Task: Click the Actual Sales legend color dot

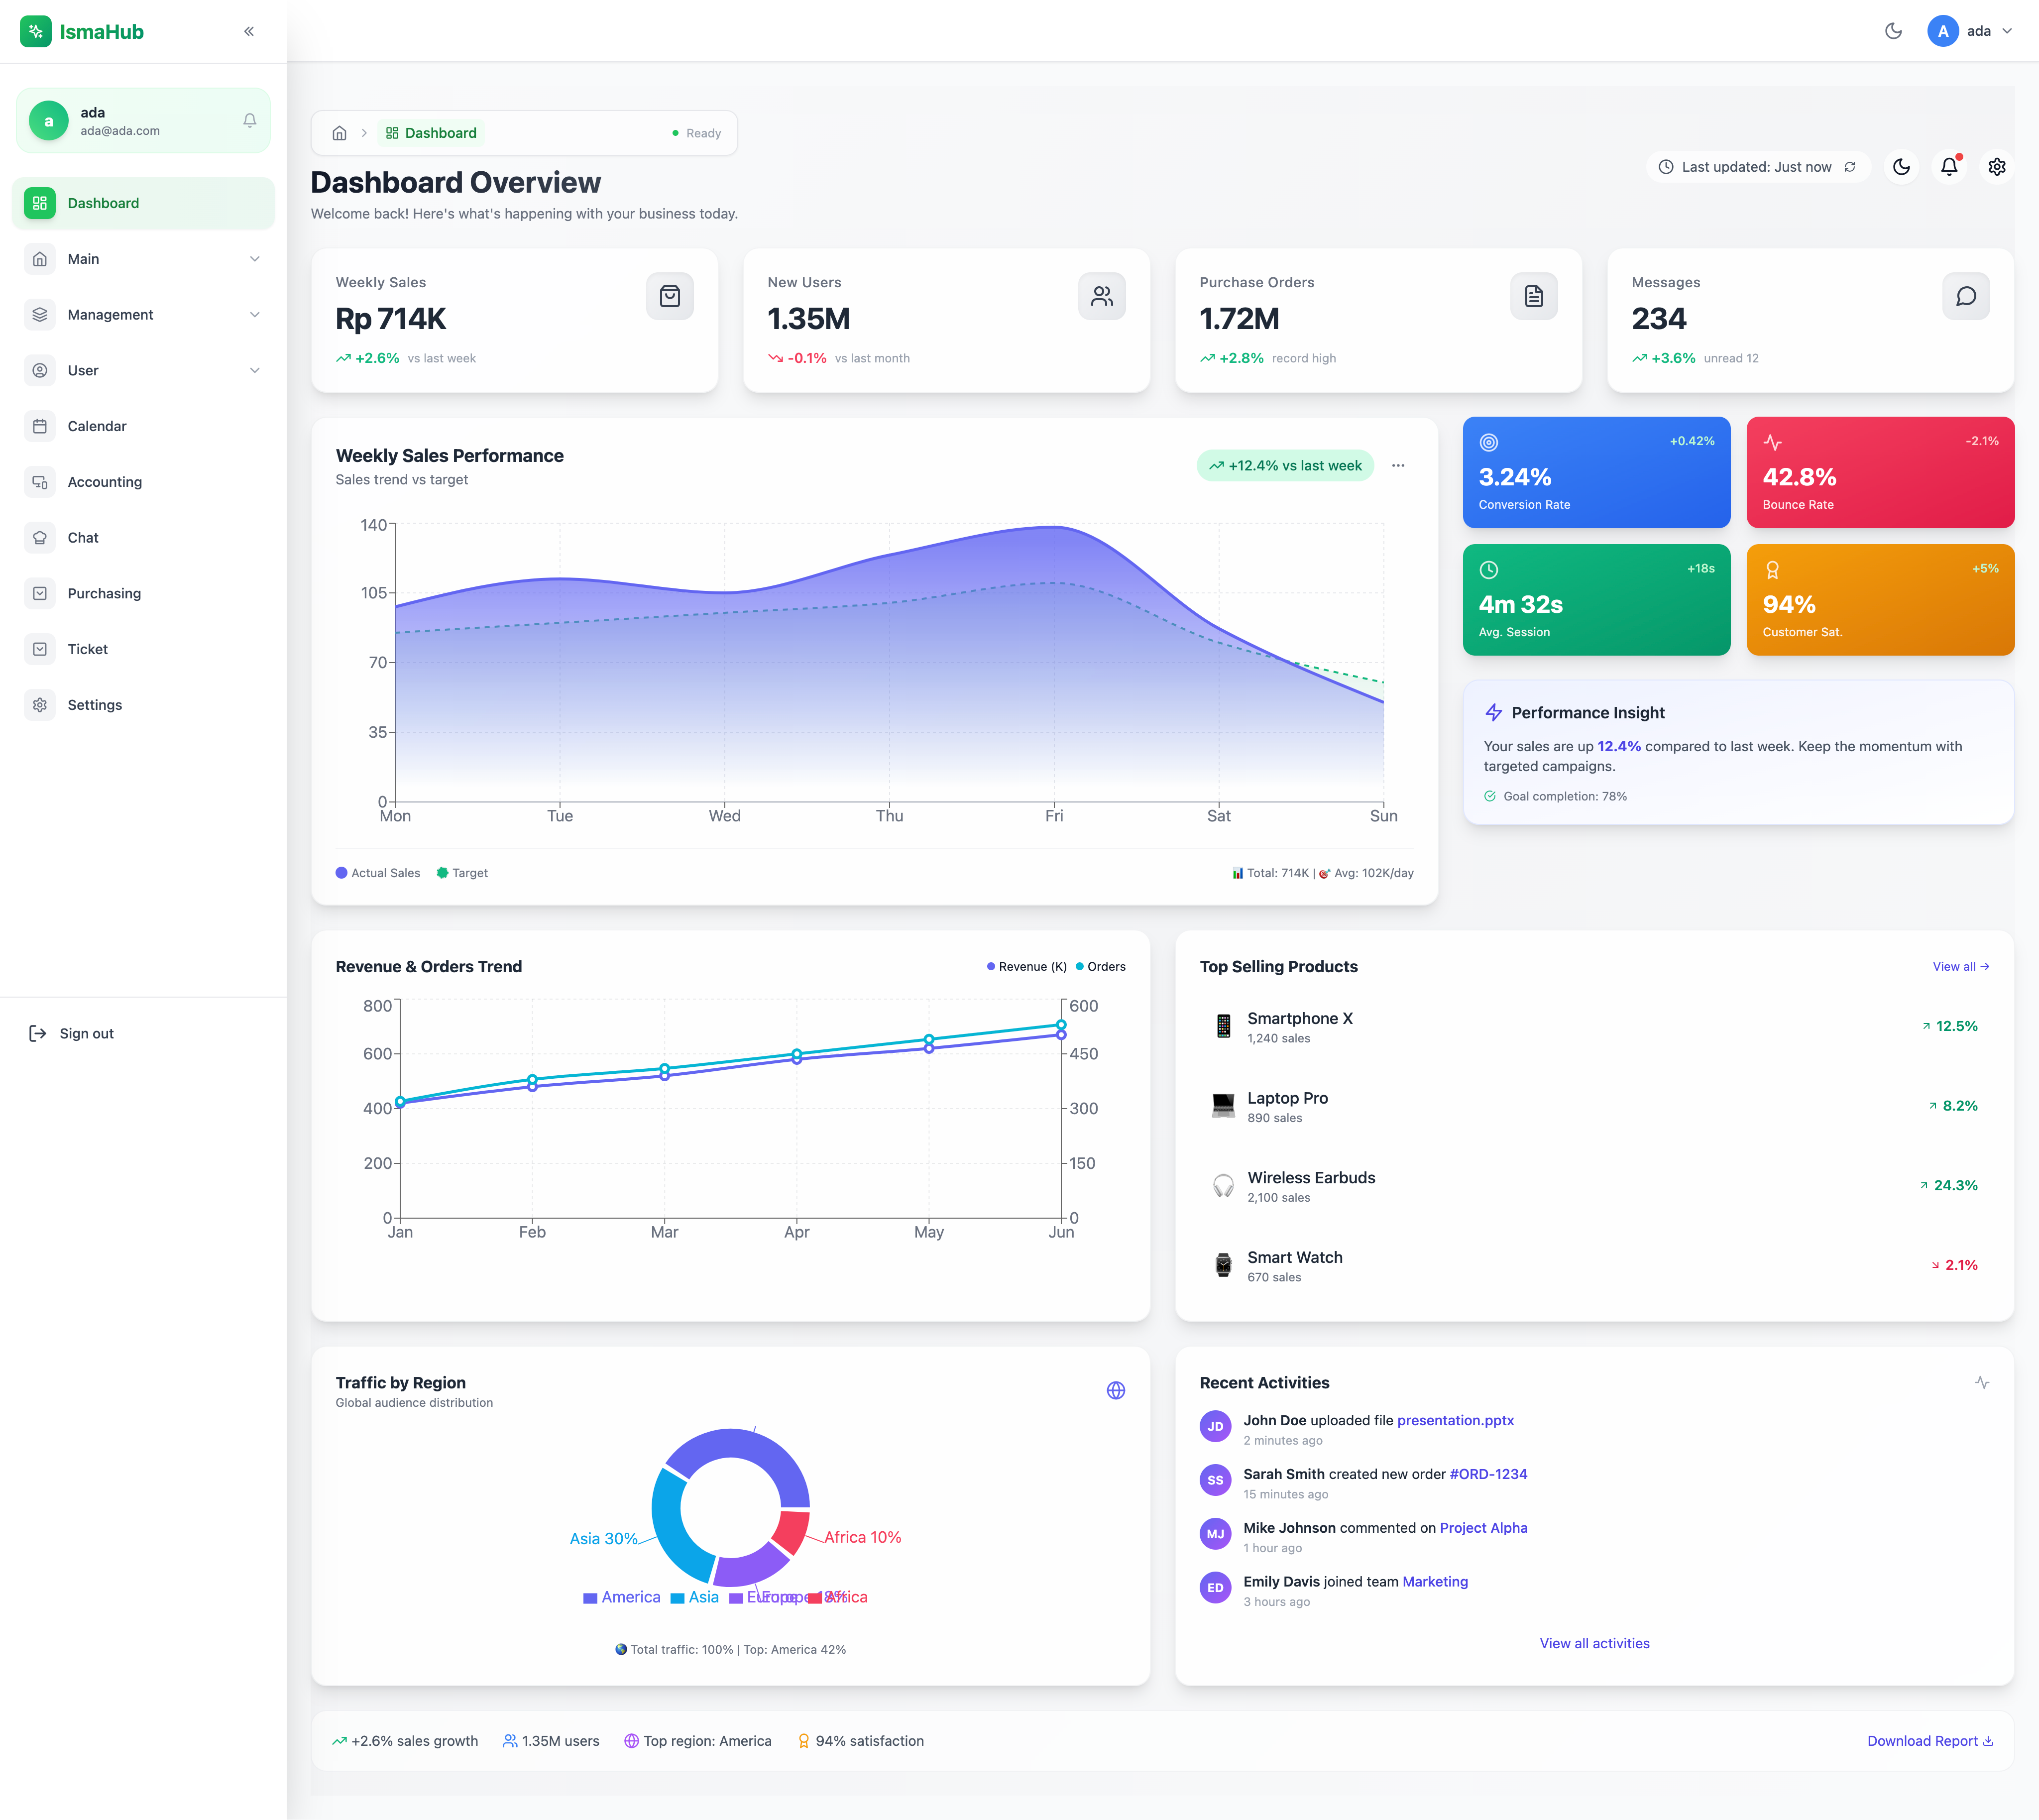Action: (342, 873)
